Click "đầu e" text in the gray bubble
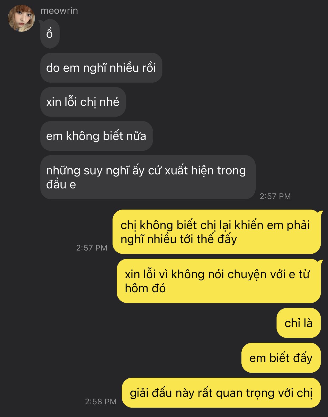The width and height of the screenshot is (328, 417). click(61, 184)
